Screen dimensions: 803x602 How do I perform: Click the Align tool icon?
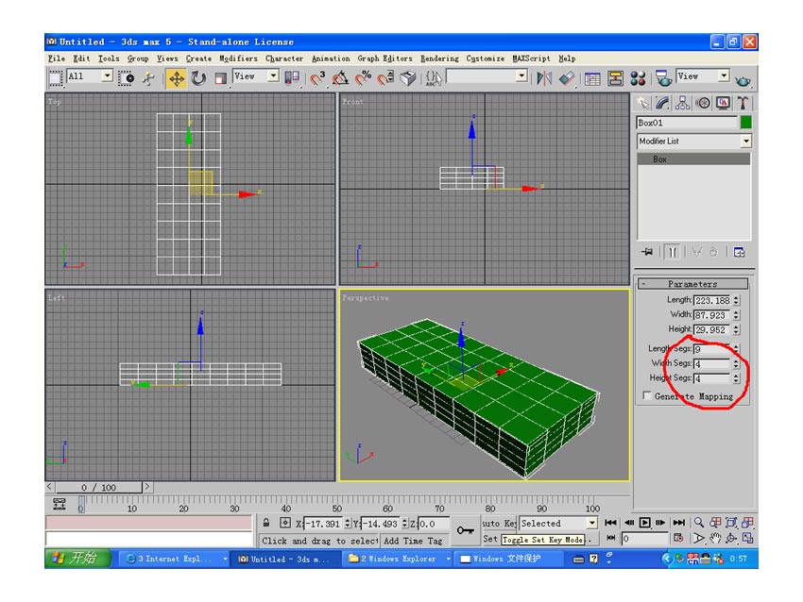pos(567,78)
